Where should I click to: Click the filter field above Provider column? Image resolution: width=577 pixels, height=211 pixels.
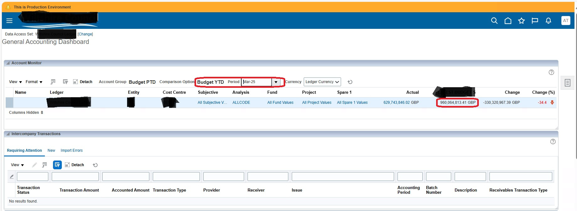coord(224,177)
